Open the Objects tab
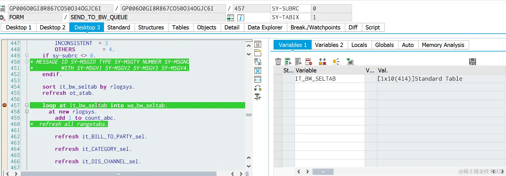The image size is (506, 176). pyautogui.click(x=207, y=27)
